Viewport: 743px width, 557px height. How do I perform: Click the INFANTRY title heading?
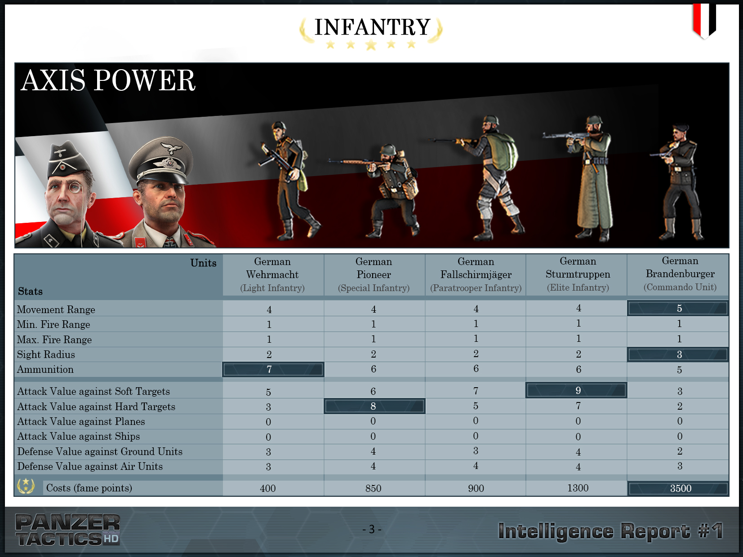(372, 27)
